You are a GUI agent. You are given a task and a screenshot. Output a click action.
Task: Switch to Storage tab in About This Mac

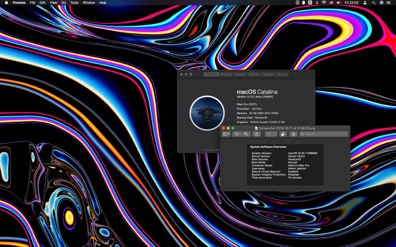[240, 74]
